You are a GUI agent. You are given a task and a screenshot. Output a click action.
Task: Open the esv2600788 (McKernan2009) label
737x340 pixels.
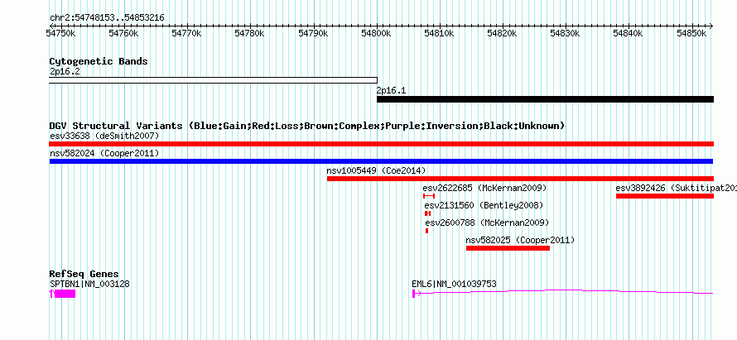coord(487,223)
